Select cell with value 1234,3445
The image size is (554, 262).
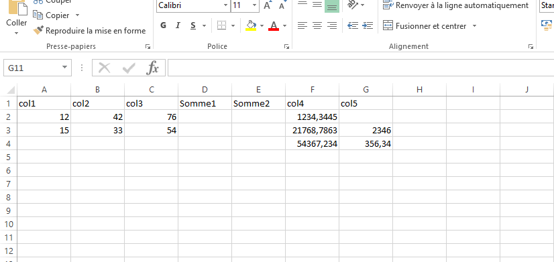coord(312,117)
